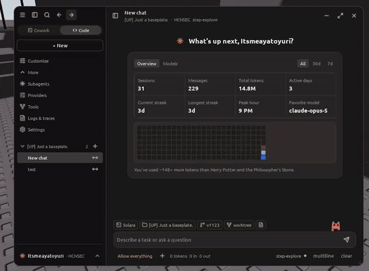Select the 7d time range filter
The height and width of the screenshot is (271, 369).
point(330,64)
